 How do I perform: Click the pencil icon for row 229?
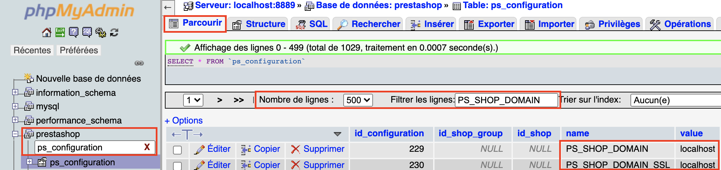(x=199, y=149)
